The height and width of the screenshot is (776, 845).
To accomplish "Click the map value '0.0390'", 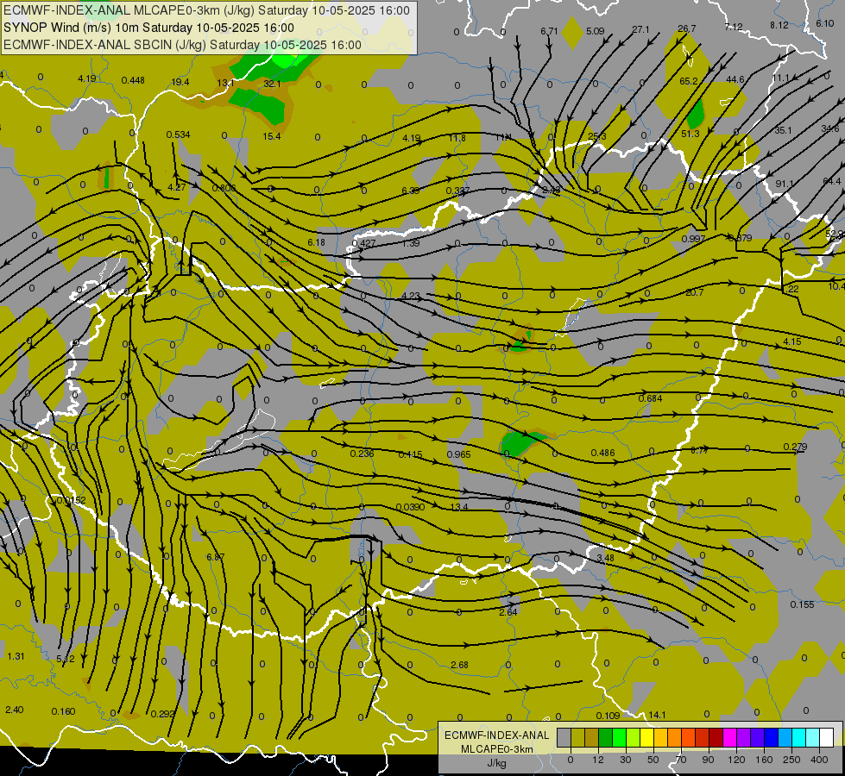I will [x=411, y=507].
